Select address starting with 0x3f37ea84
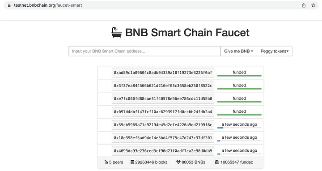This screenshot has height=171, width=322. [163, 85]
